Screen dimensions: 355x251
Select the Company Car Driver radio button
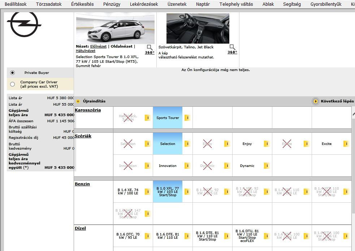point(12,84)
